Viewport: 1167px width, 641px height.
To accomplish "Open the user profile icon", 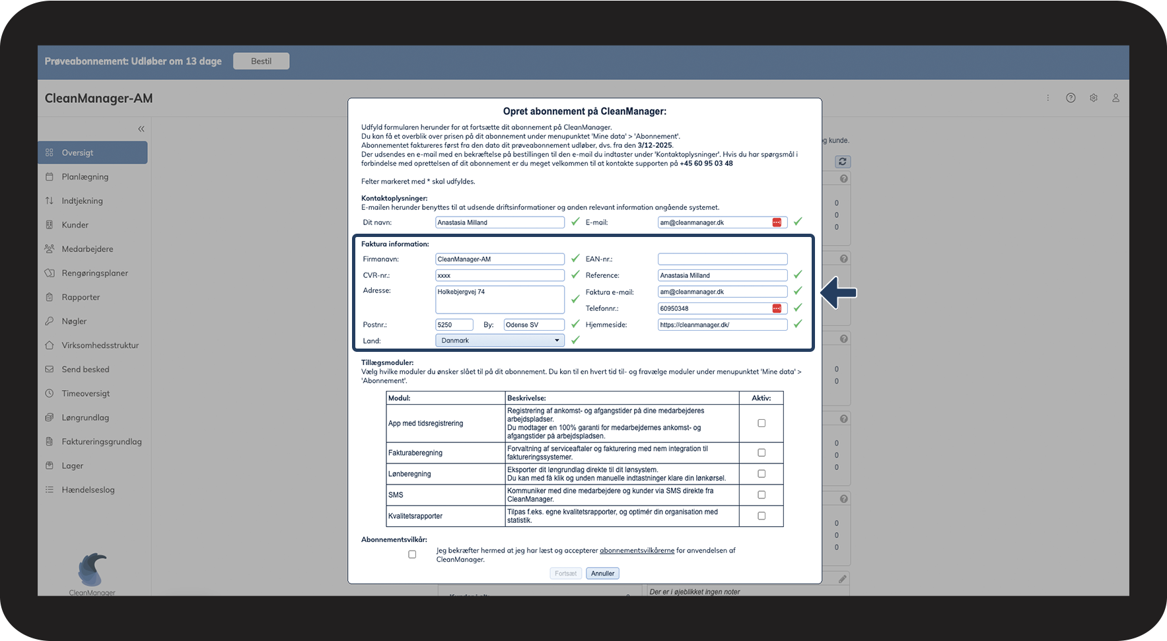I will (x=1115, y=98).
